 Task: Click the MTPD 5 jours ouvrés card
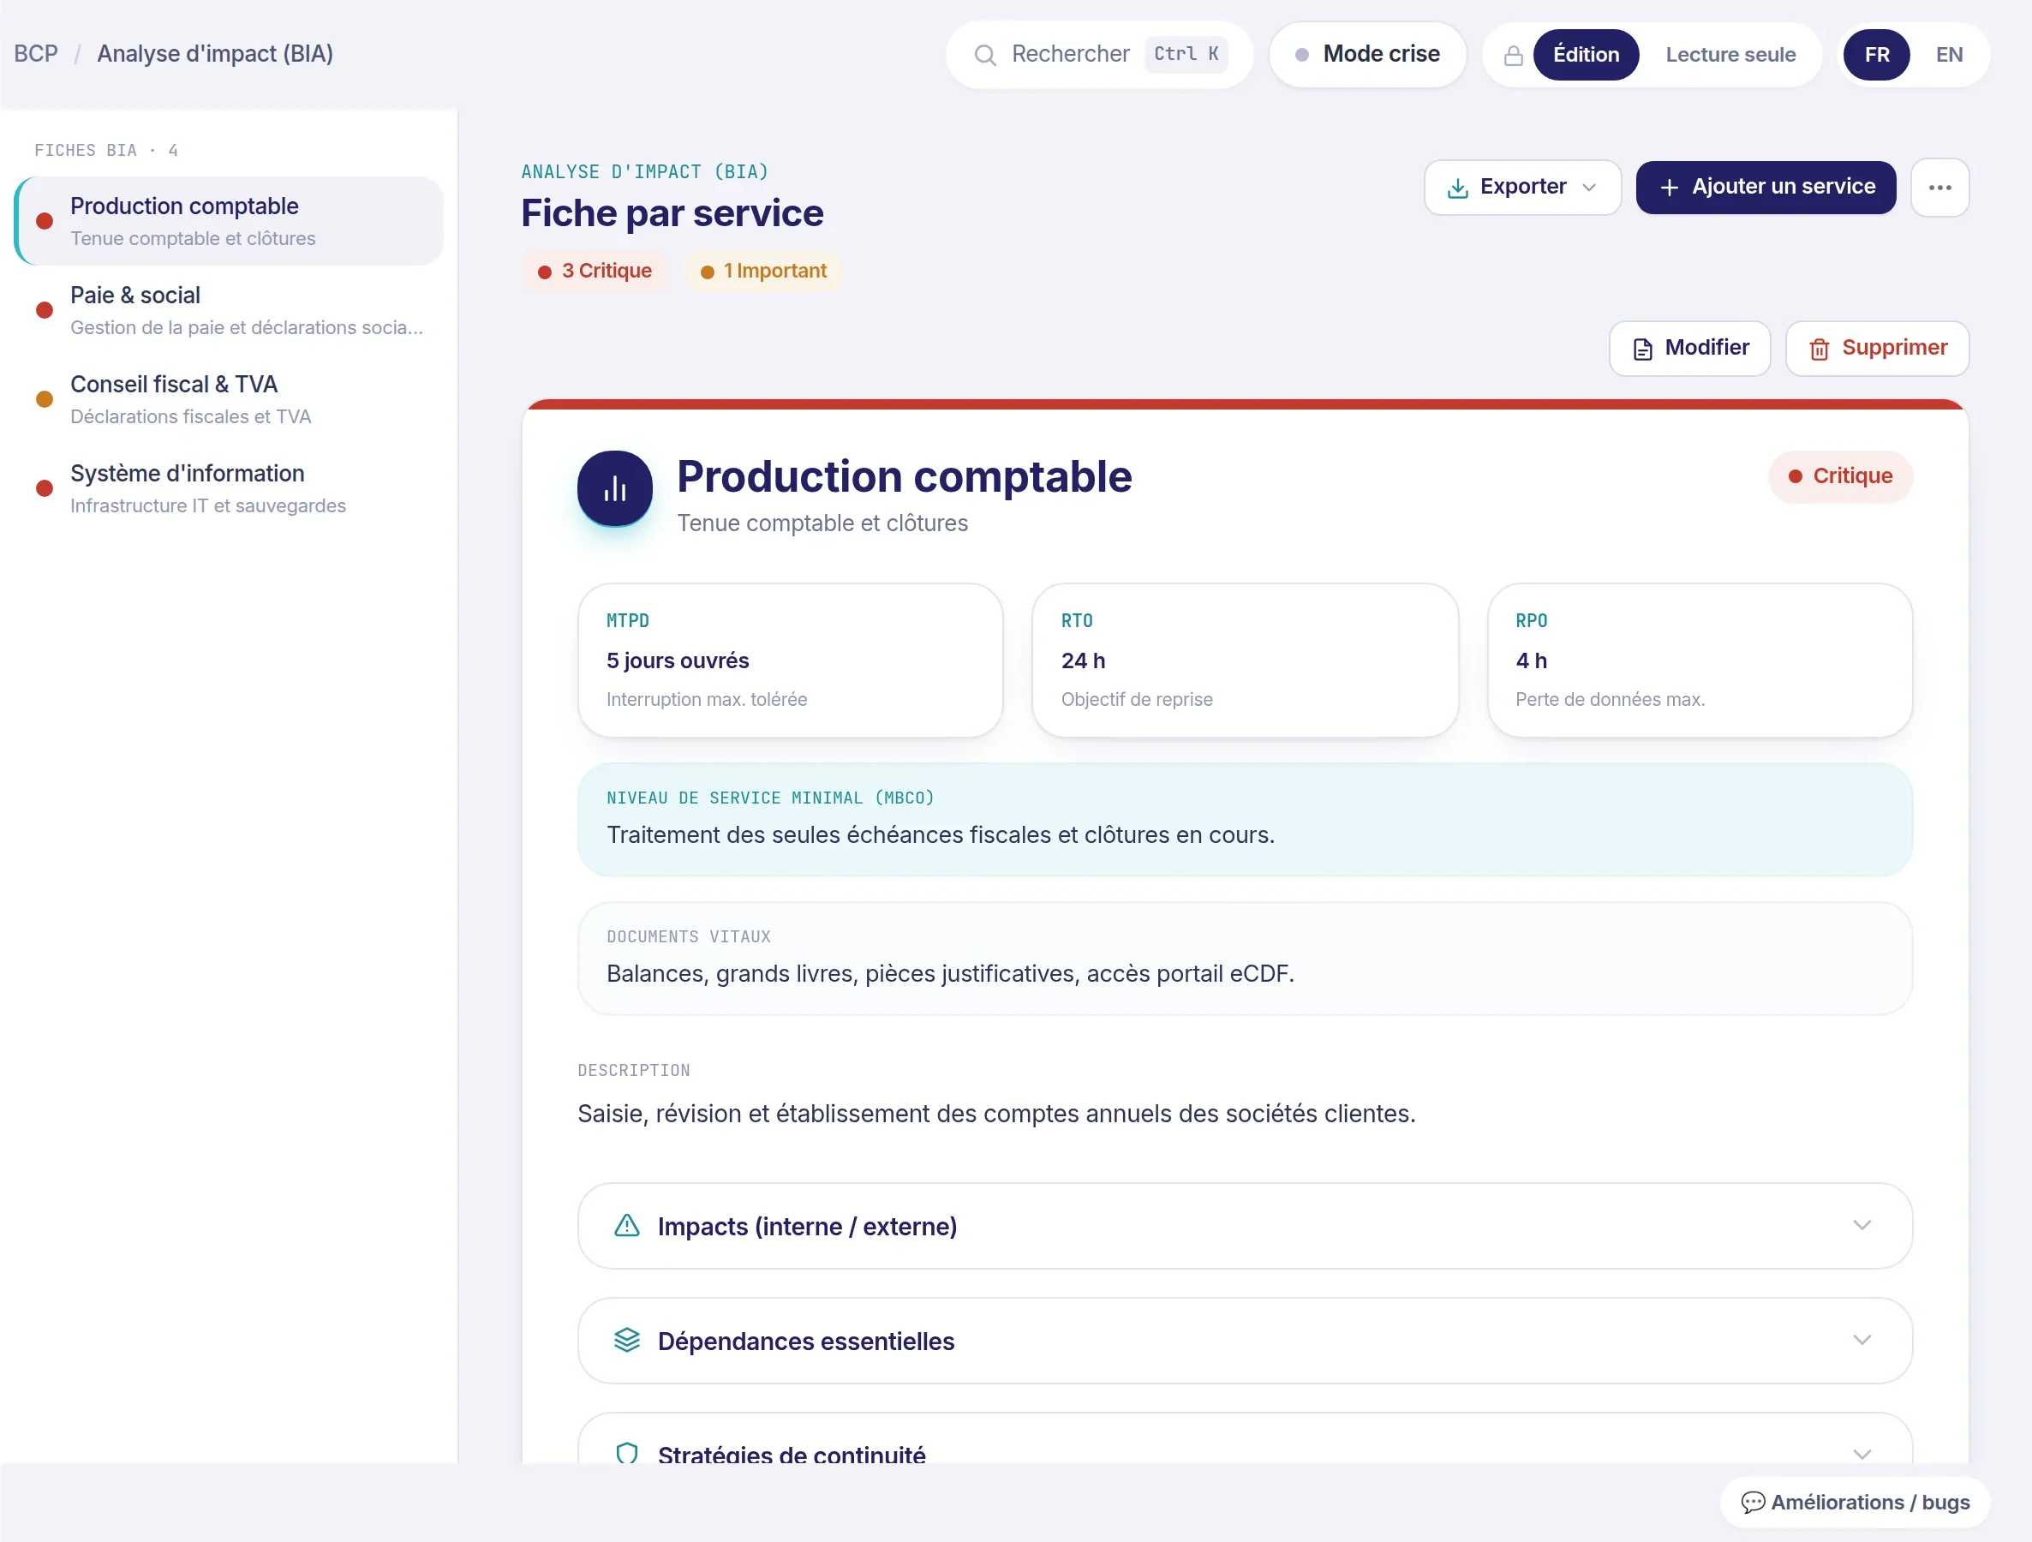(x=790, y=660)
